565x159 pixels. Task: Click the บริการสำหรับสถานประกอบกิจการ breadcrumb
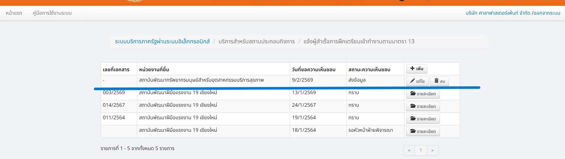click(x=256, y=42)
